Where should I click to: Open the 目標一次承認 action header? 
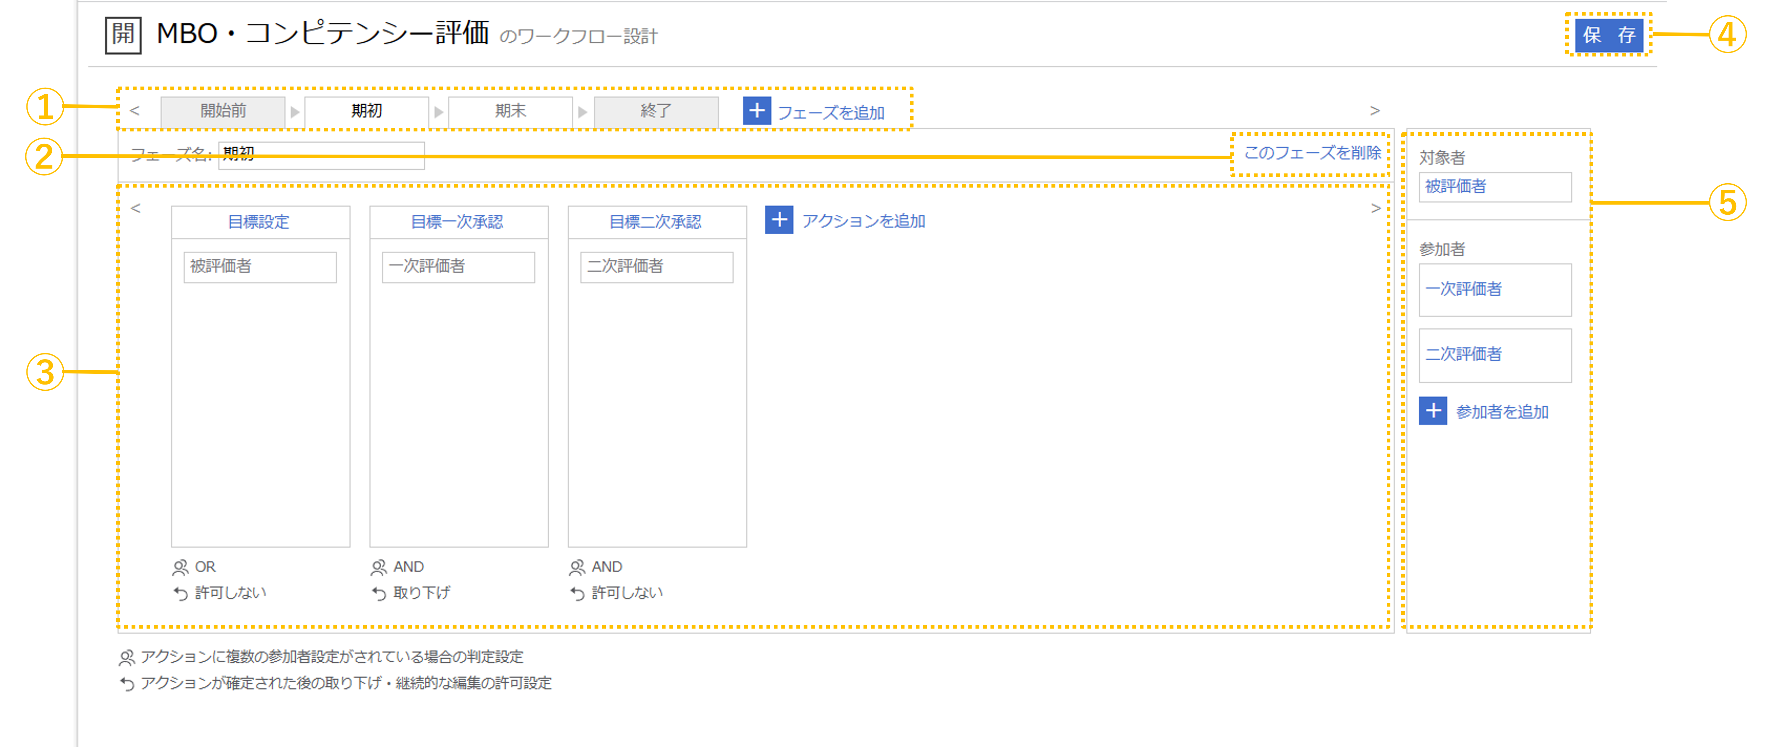click(x=458, y=222)
